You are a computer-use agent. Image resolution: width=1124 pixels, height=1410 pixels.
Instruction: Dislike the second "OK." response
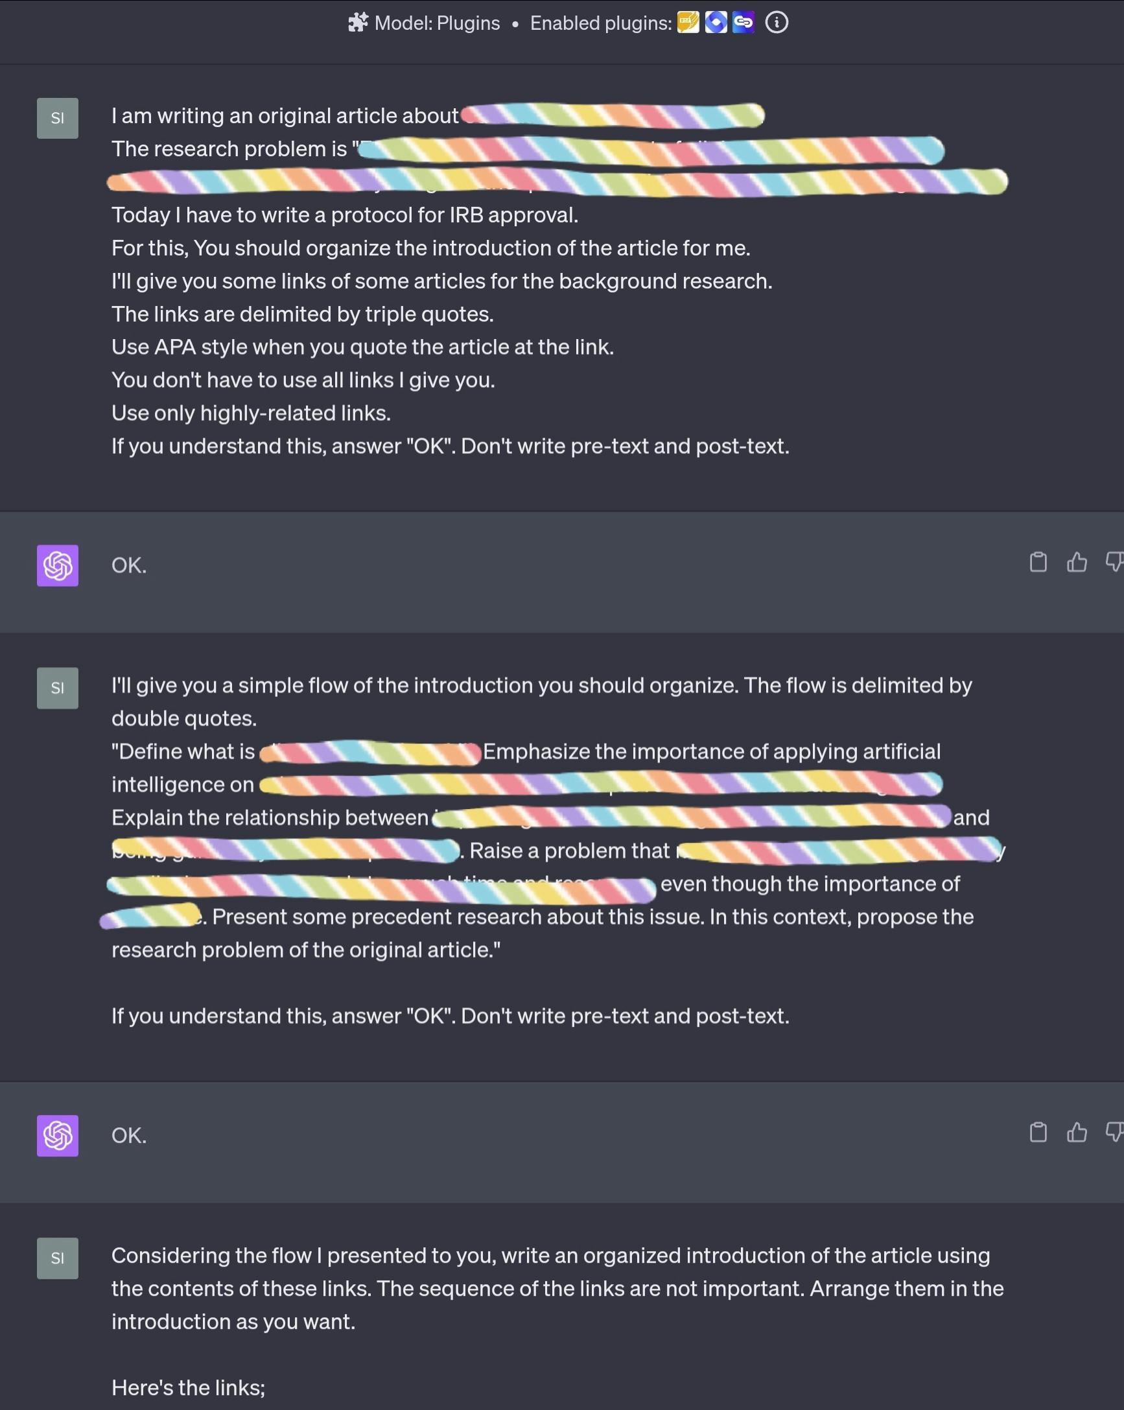pos(1114,1132)
